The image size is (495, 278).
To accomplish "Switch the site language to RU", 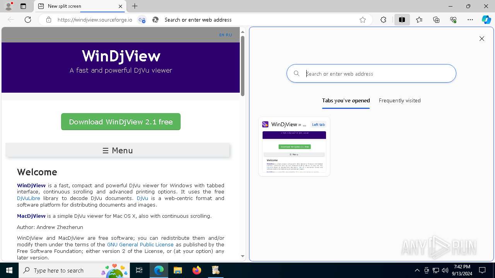I will pos(229,35).
